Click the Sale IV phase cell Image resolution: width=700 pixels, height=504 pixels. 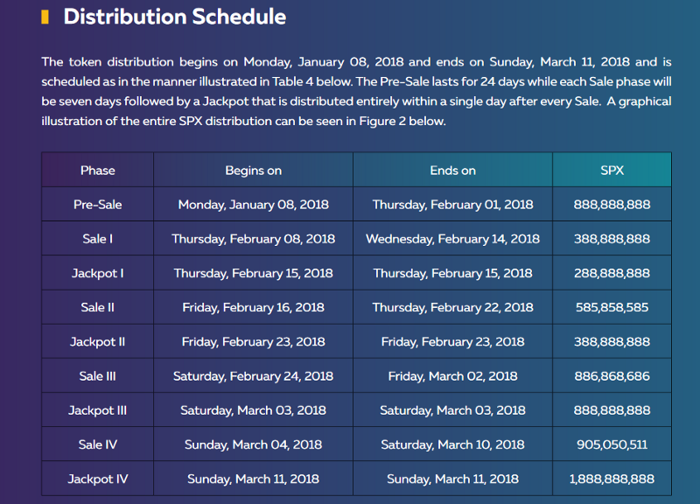(98, 444)
